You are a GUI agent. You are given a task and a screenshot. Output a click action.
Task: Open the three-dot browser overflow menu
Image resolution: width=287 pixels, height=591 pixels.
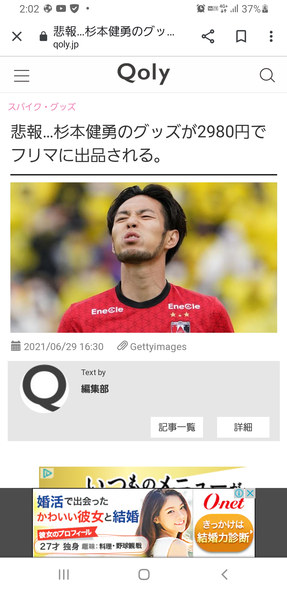271,36
